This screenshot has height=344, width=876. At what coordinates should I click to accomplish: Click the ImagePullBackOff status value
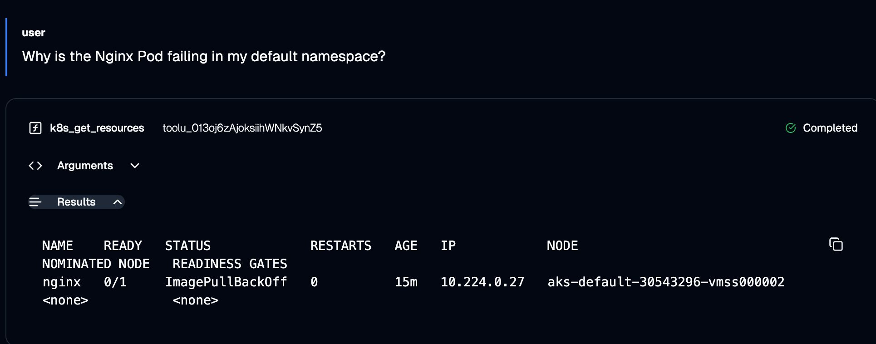point(226,282)
